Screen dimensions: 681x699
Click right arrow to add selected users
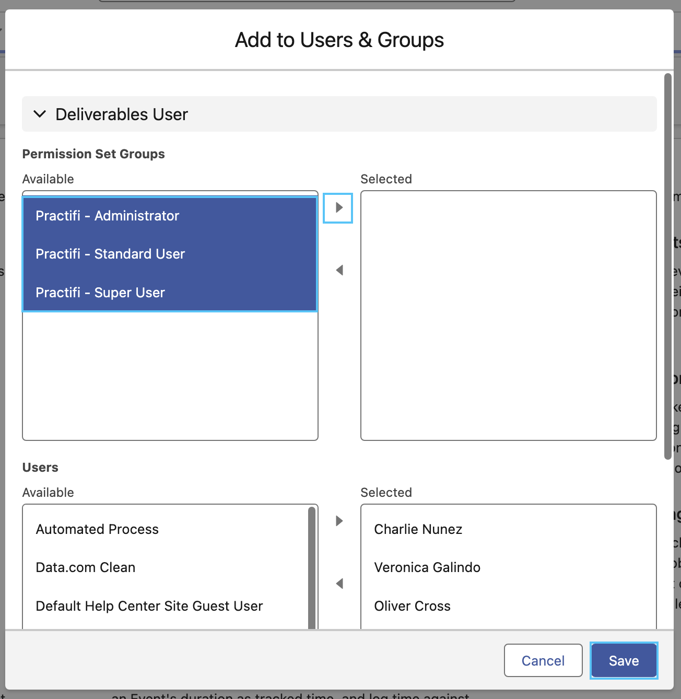[x=339, y=521]
